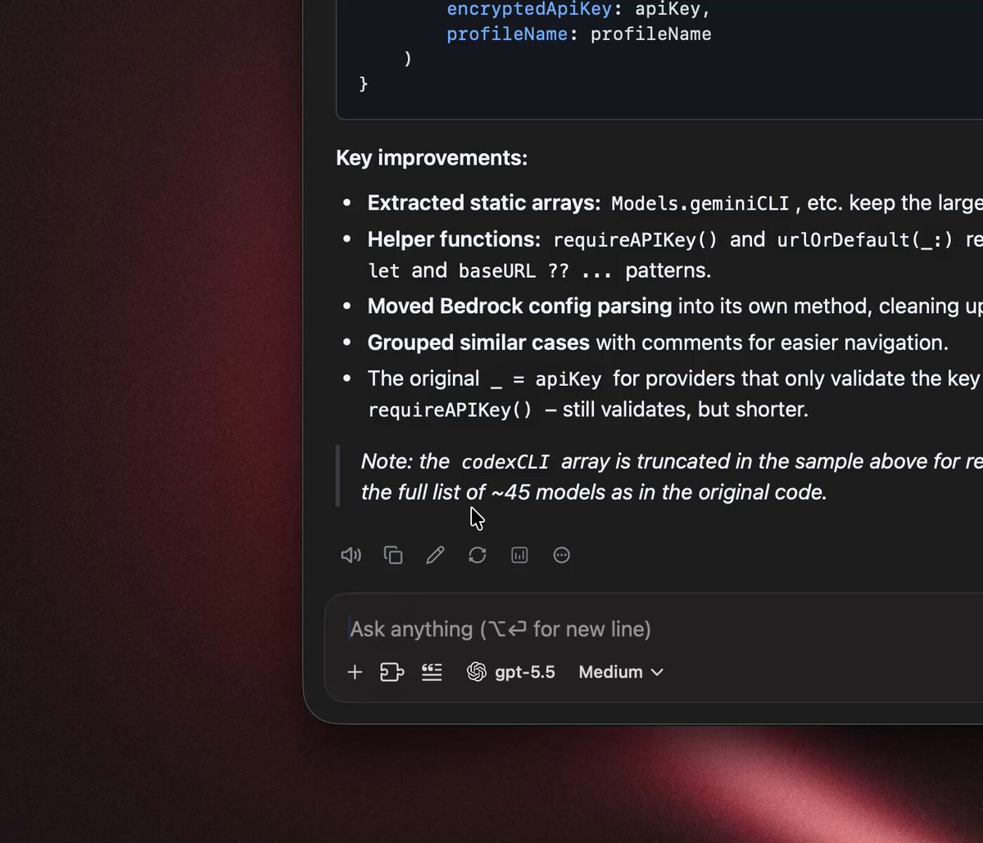Click the codexCLI code in the note
Viewport: 983px width, 843px height.
tap(505, 462)
